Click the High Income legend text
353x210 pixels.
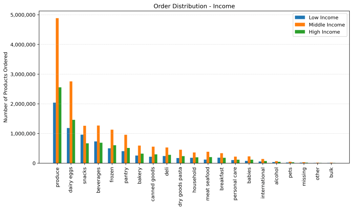[x=324, y=32]
